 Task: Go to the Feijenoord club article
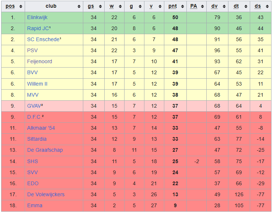(x=39, y=61)
